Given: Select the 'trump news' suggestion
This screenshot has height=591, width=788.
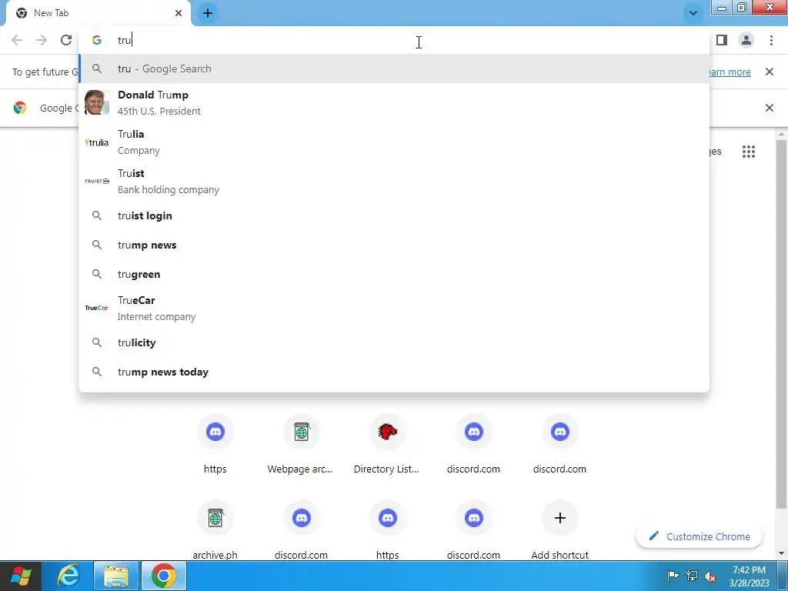Looking at the screenshot, I should coord(394,245).
